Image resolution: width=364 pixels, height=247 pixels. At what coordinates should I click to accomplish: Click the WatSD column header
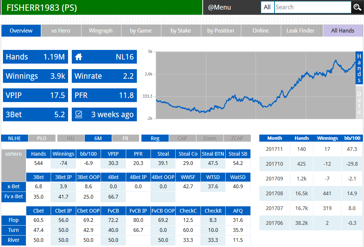point(238,177)
